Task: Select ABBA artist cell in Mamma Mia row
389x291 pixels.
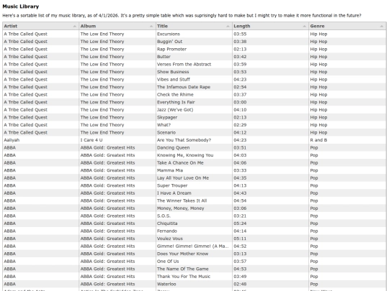Action: coord(40,170)
